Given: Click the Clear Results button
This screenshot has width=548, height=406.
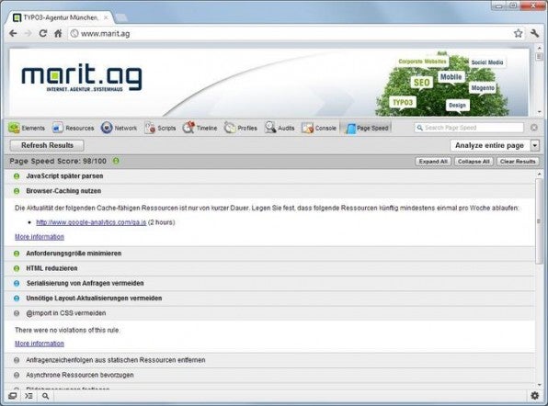Looking at the screenshot, I should (x=518, y=162).
